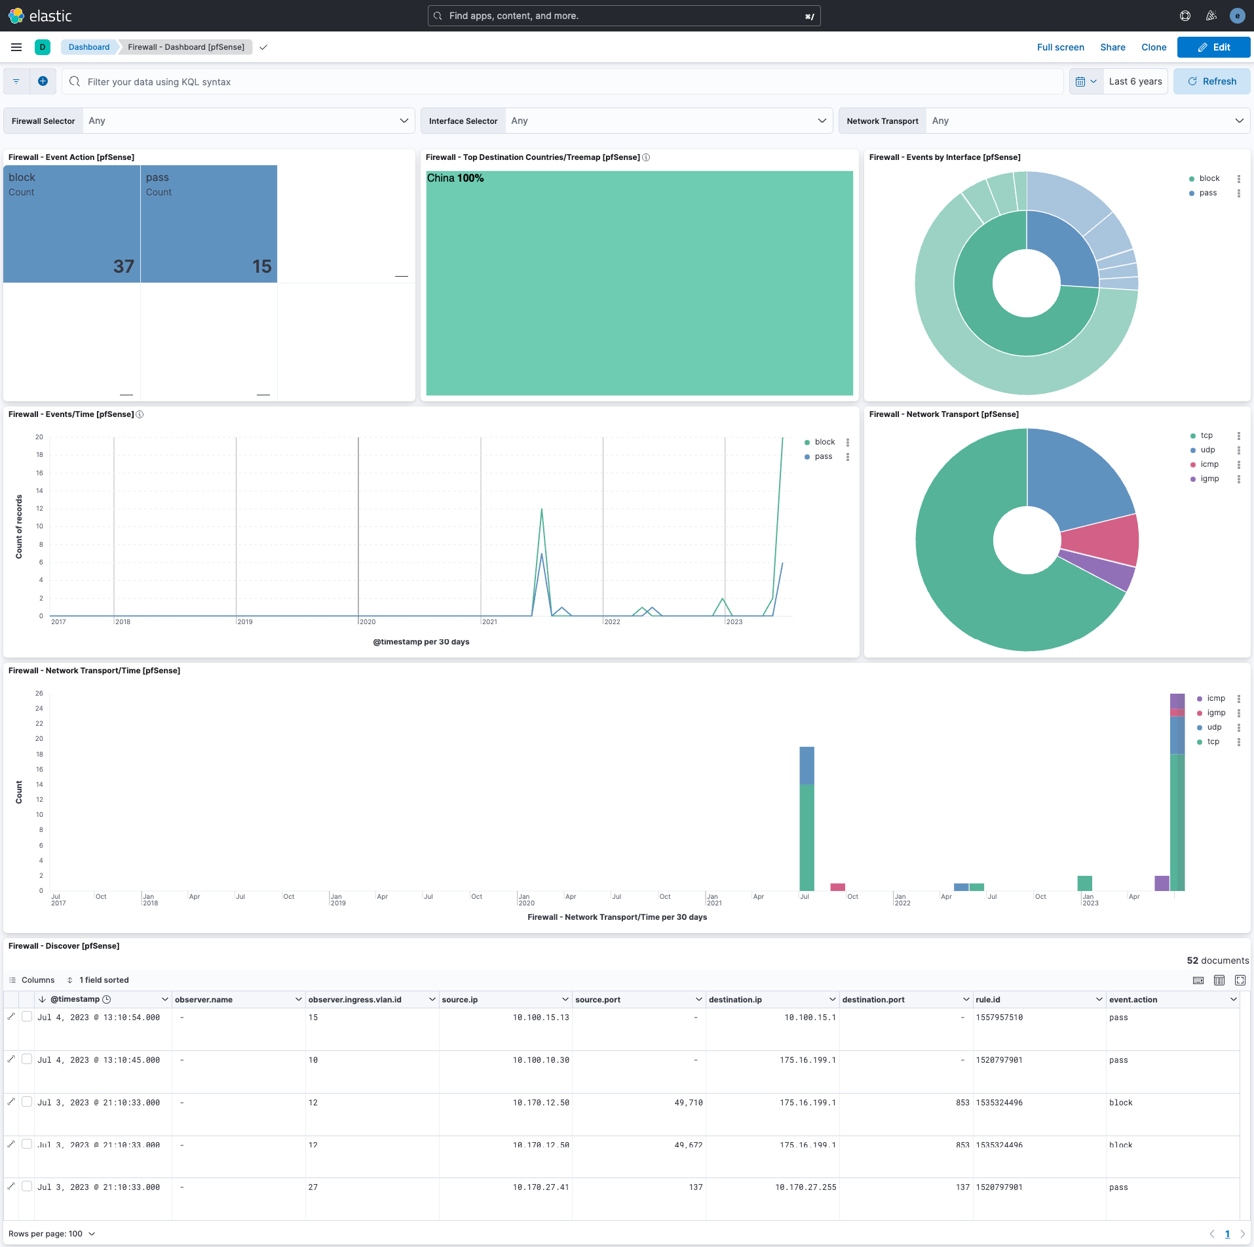Image resolution: width=1254 pixels, height=1247 pixels.
Task: Expand the Interface Selector dropdown
Action: coord(668,120)
